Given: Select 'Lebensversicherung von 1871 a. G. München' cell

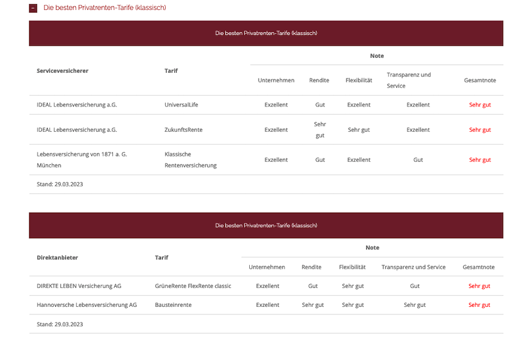Looking at the screenshot, I should click(82, 160).
